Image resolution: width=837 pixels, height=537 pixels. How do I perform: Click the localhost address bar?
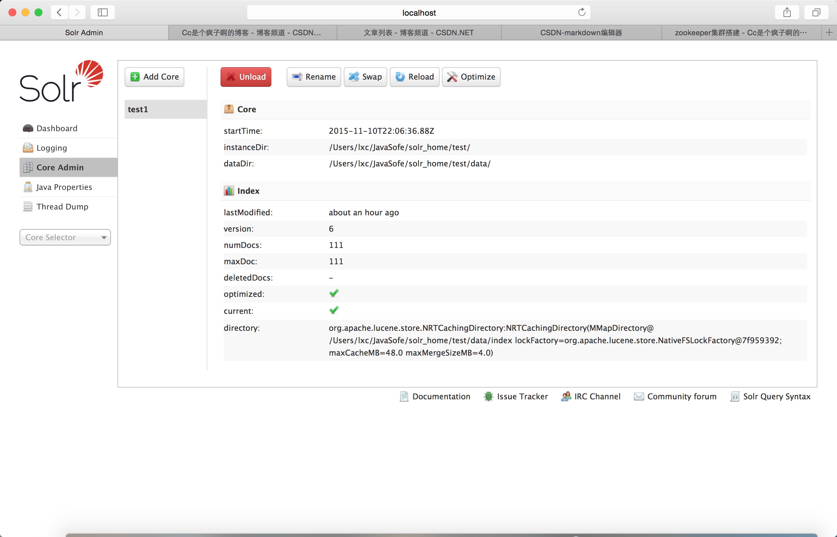[x=419, y=12]
